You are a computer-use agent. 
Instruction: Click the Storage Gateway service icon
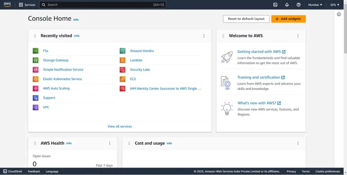36,60
